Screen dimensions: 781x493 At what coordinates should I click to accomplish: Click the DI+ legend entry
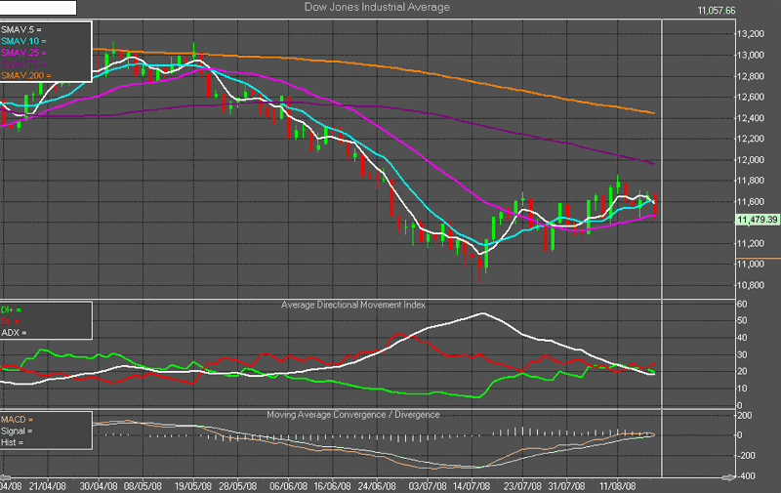tap(11, 309)
